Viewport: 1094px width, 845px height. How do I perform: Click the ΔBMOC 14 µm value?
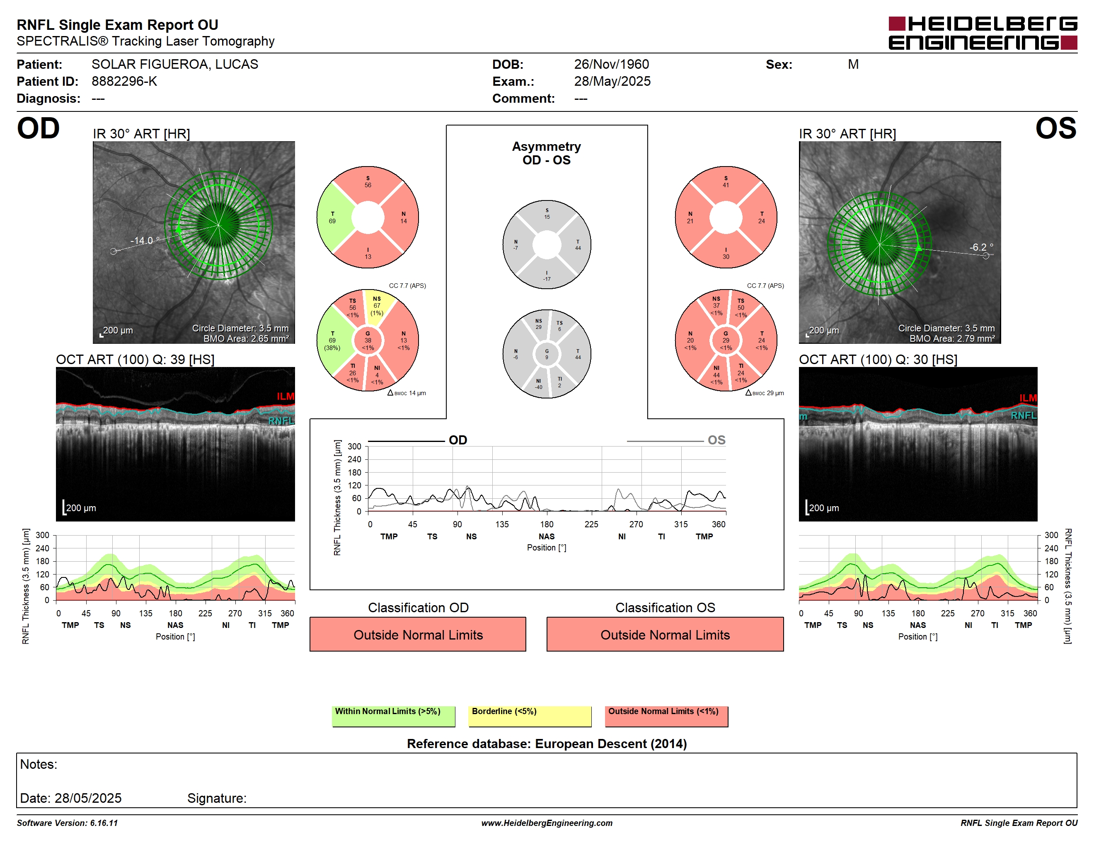point(407,394)
